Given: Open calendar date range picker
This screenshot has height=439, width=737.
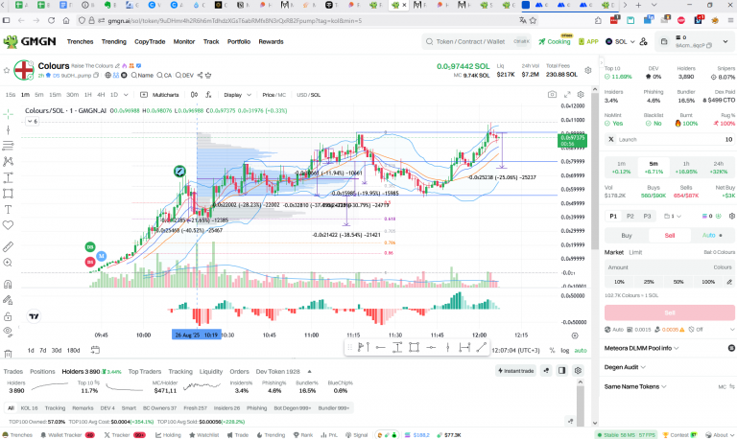Looking at the screenshot, I should point(95,350).
